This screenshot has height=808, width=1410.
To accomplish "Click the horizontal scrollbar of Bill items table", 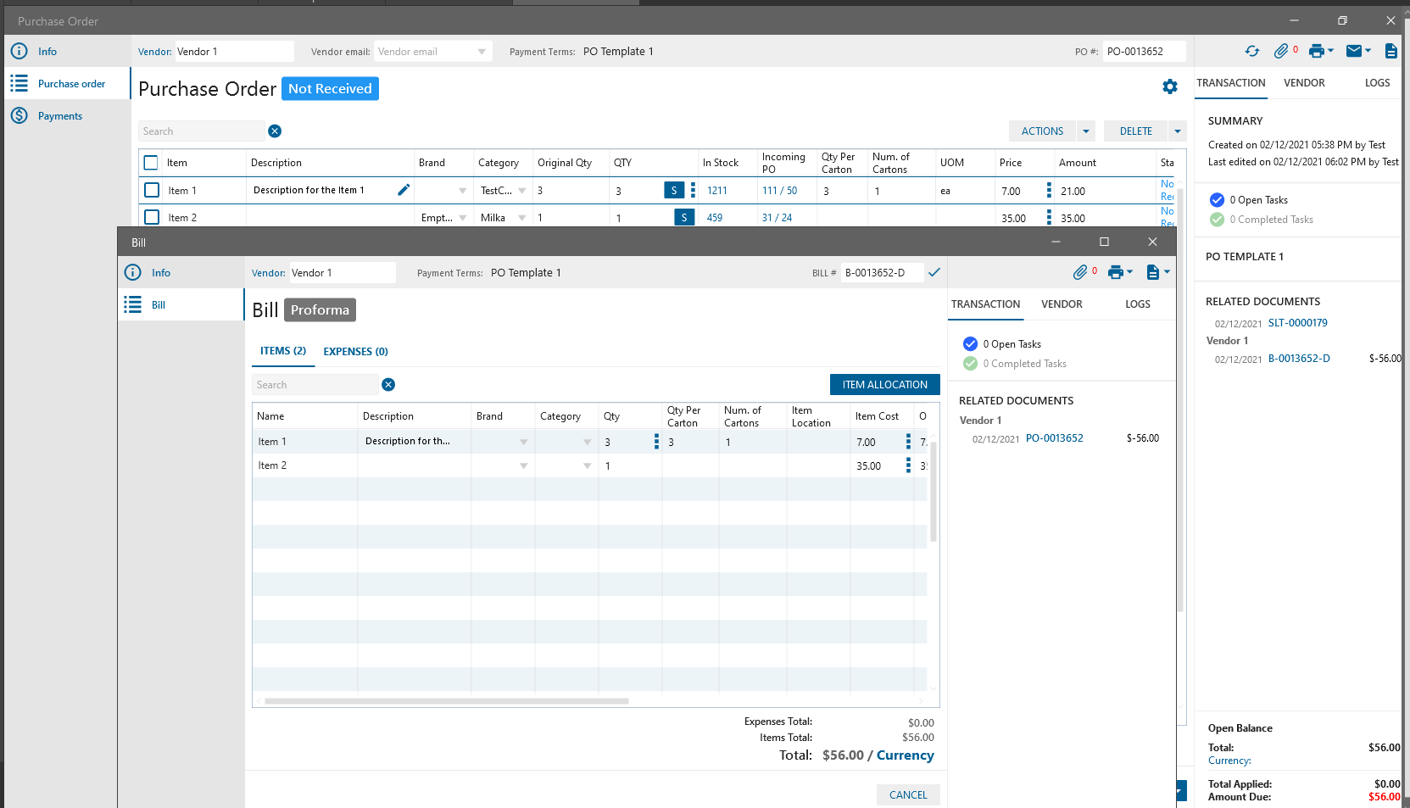I will pyautogui.click(x=447, y=701).
